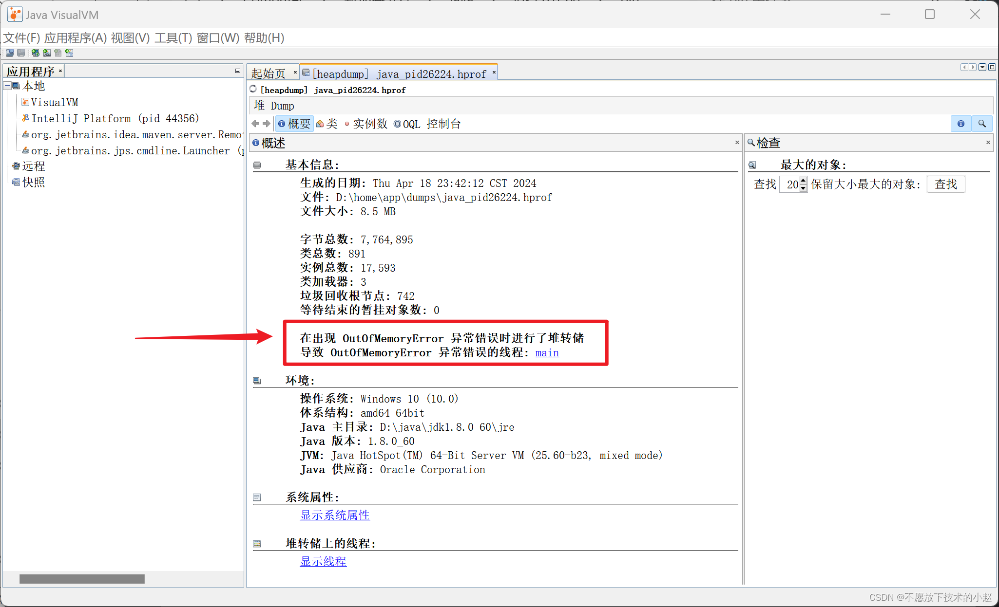This screenshot has width=999, height=607.
Task: Click the file path D:\home\app\dumps\java_pid26224.hprof
Action: [x=444, y=197]
